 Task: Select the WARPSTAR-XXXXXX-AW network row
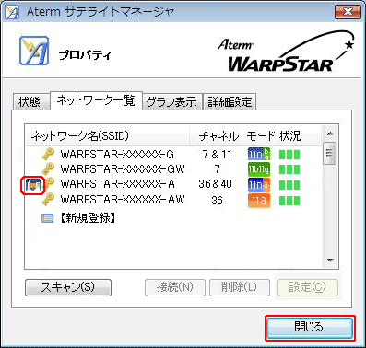pyautogui.click(x=173, y=200)
